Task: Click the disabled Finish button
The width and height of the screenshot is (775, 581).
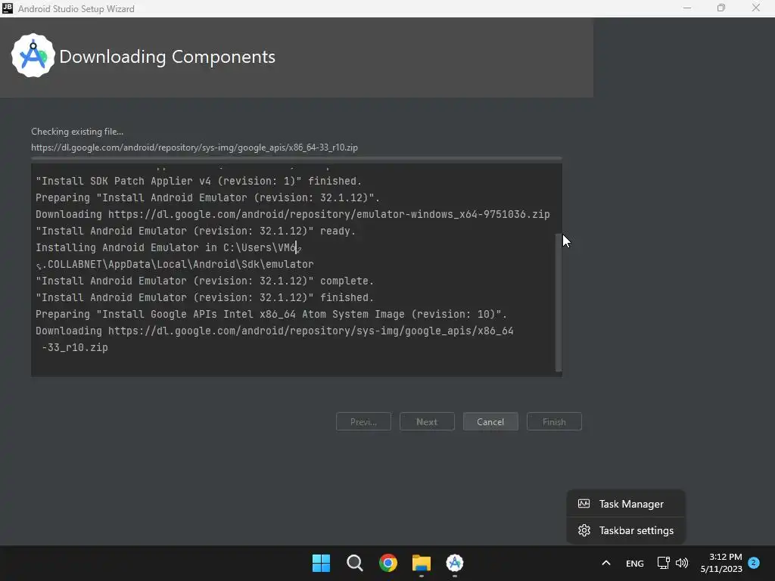Action: pyautogui.click(x=554, y=421)
